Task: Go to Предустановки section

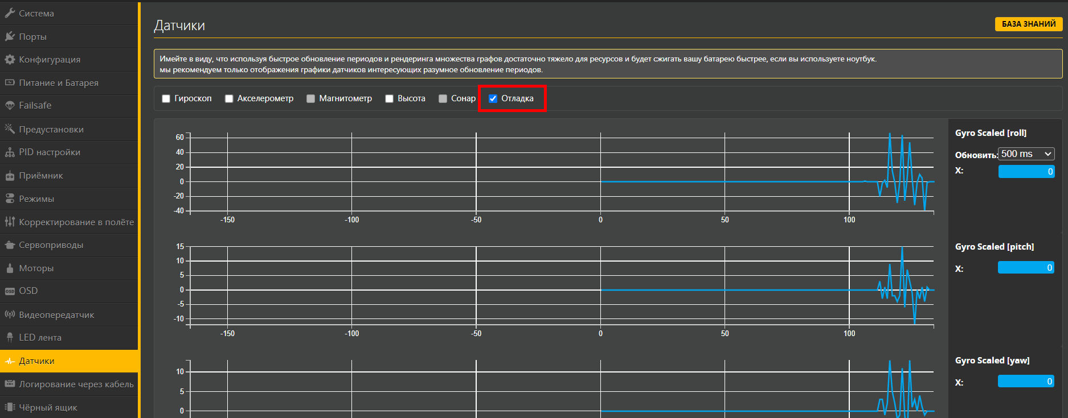Action: pos(69,129)
